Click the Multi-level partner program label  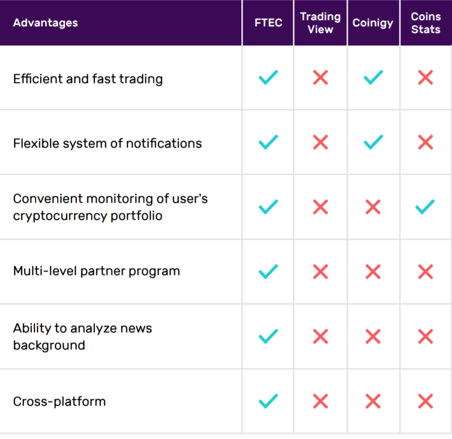96,271
